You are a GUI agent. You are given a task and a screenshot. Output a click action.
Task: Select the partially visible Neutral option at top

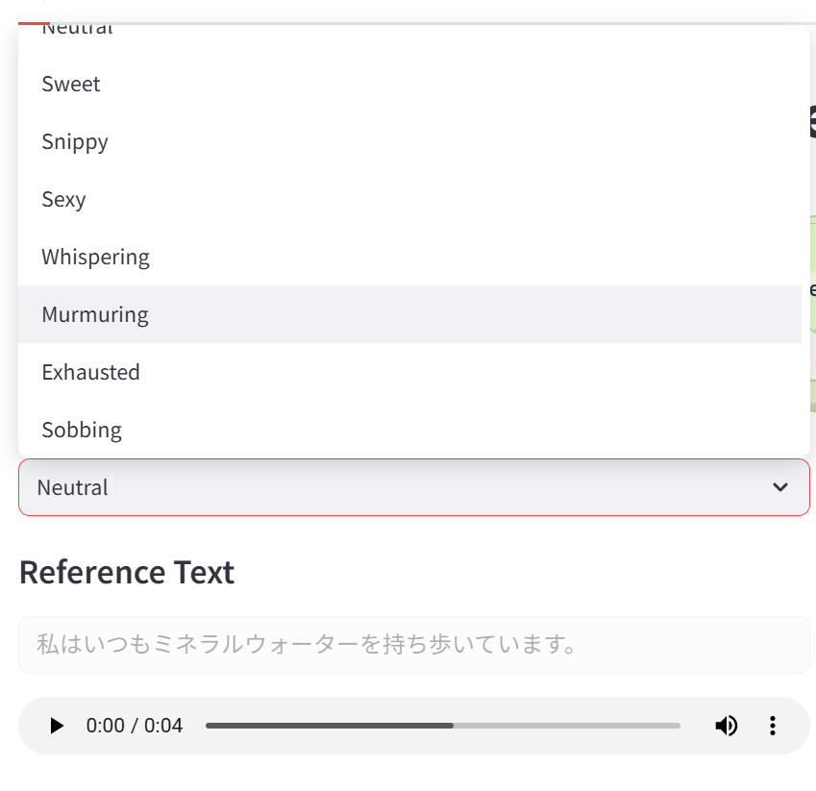77,31
